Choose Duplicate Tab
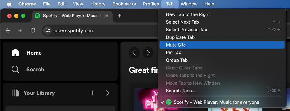 (222, 37)
